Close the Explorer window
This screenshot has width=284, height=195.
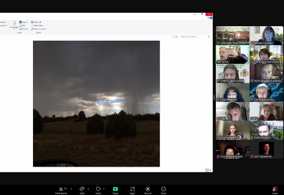point(209,14)
